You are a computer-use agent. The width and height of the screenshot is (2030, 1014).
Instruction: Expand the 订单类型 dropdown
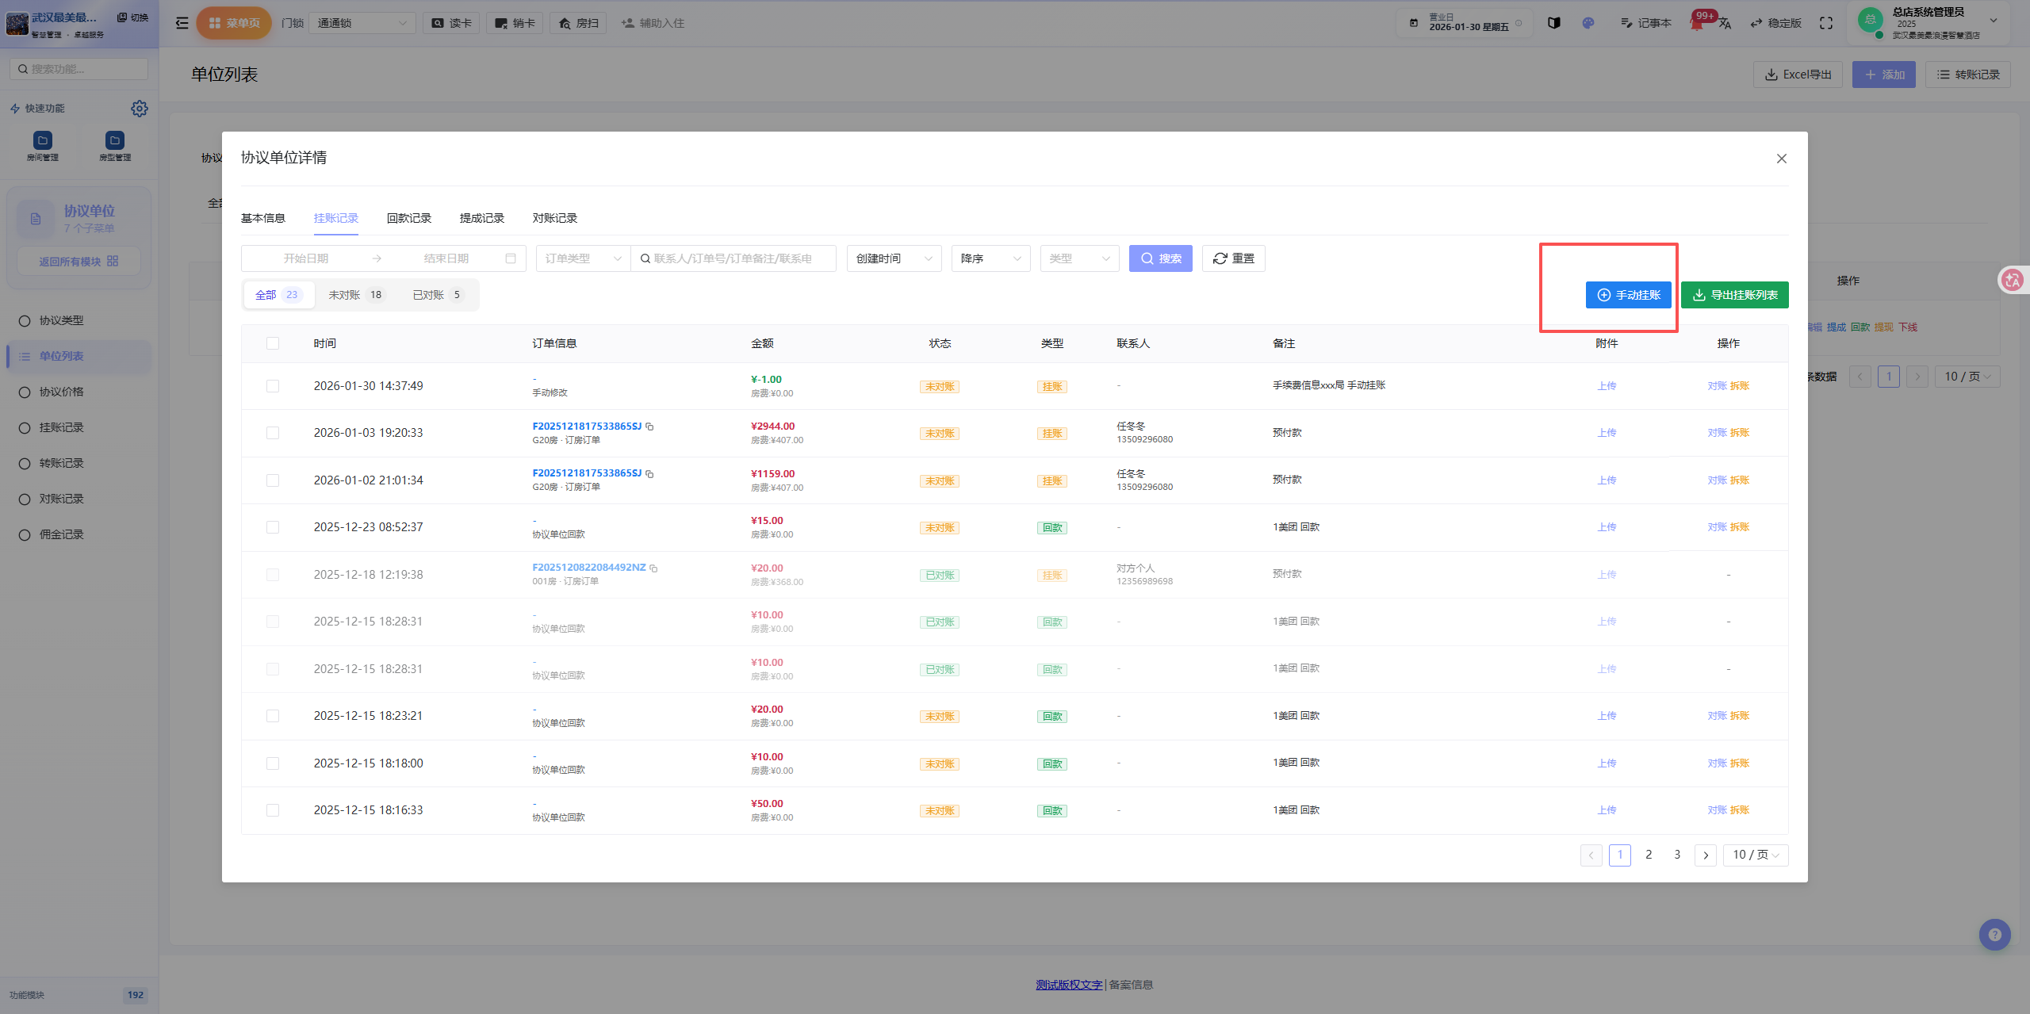tap(583, 258)
